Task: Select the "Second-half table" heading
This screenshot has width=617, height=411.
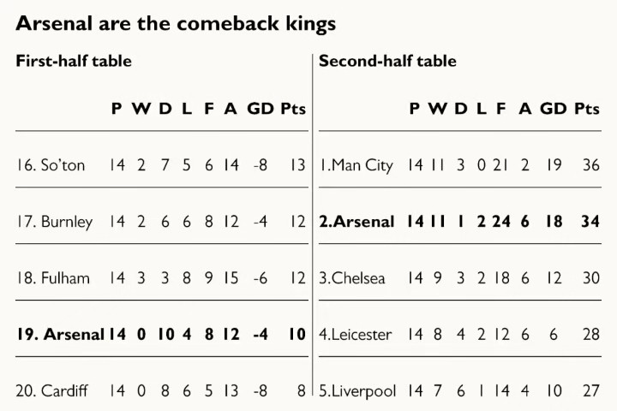Action: pyautogui.click(x=387, y=61)
